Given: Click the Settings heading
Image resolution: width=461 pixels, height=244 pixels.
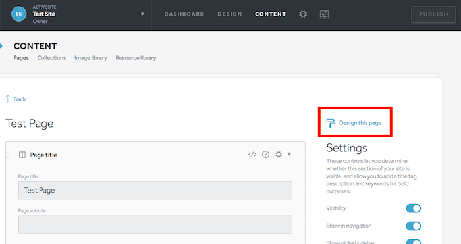Looking at the screenshot, I should (x=346, y=148).
